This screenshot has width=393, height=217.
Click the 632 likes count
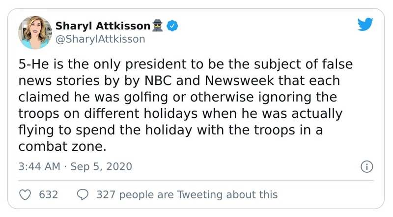49,194
